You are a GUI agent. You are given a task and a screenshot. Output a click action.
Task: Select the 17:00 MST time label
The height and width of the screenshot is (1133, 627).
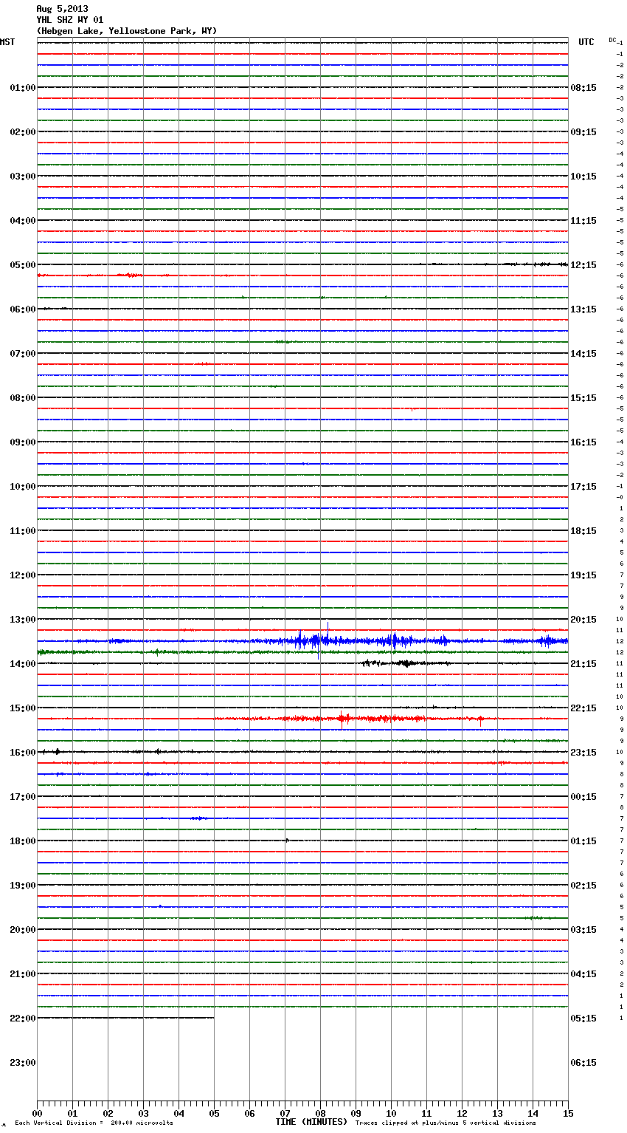[x=23, y=797]
